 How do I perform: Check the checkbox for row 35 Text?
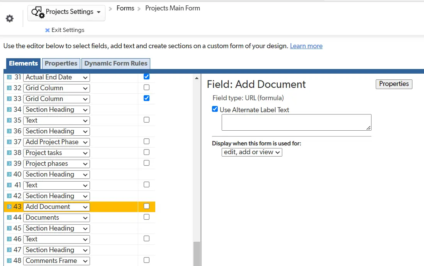coord(147,120)
